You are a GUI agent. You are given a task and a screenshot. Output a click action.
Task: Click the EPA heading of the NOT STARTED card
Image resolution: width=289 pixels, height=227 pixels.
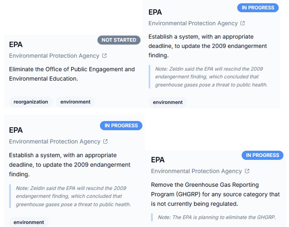tap(16, 45)
